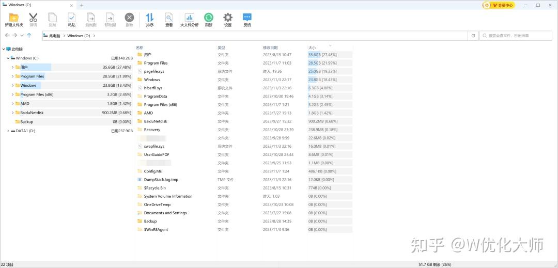Click Windows (C:) in the address breadcrumb

click(79, 36)
